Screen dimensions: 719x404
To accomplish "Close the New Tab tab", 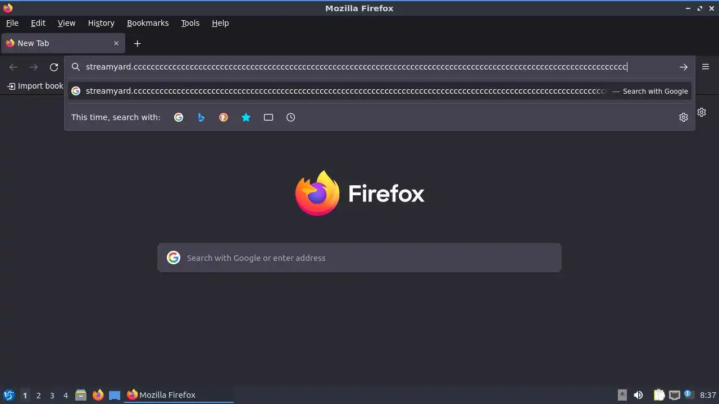I will click(x=116, y=43).
